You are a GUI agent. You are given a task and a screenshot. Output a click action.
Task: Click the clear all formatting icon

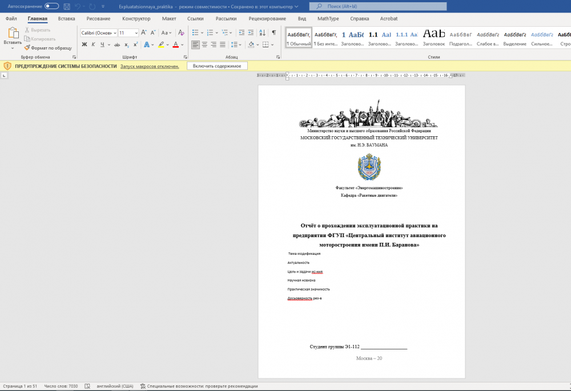point(181,32)
